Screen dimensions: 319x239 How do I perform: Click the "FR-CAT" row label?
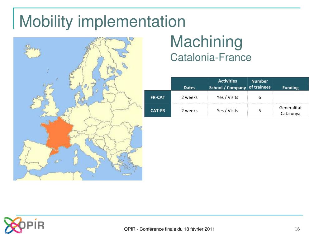click(x=158, y=97)
